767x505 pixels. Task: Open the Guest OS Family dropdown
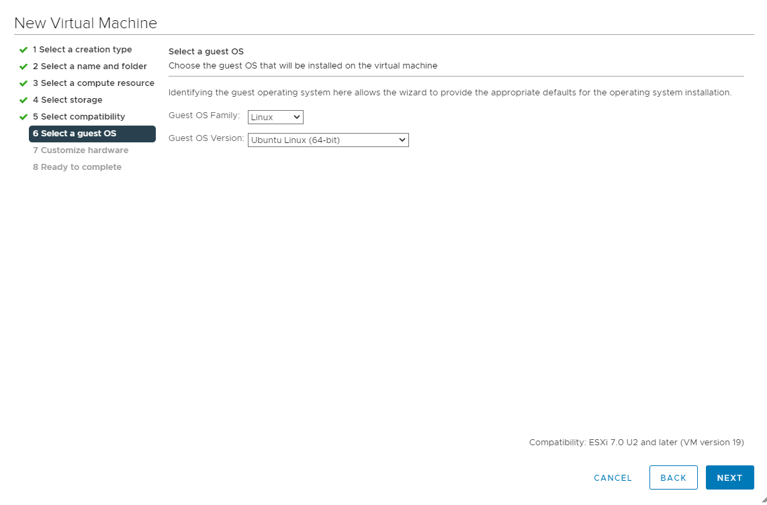point(275,118)
